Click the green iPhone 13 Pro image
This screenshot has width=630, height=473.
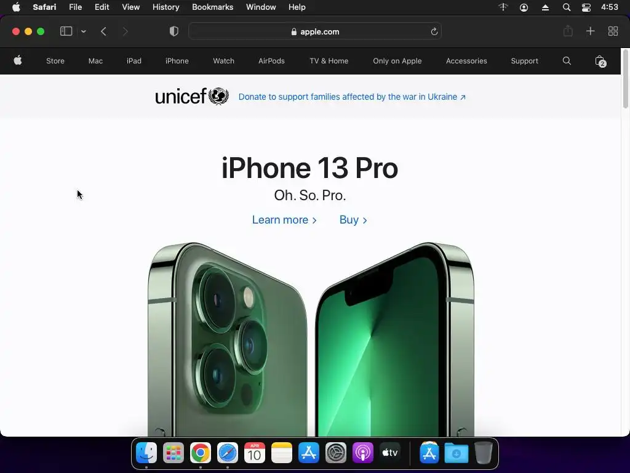(311, 339)
